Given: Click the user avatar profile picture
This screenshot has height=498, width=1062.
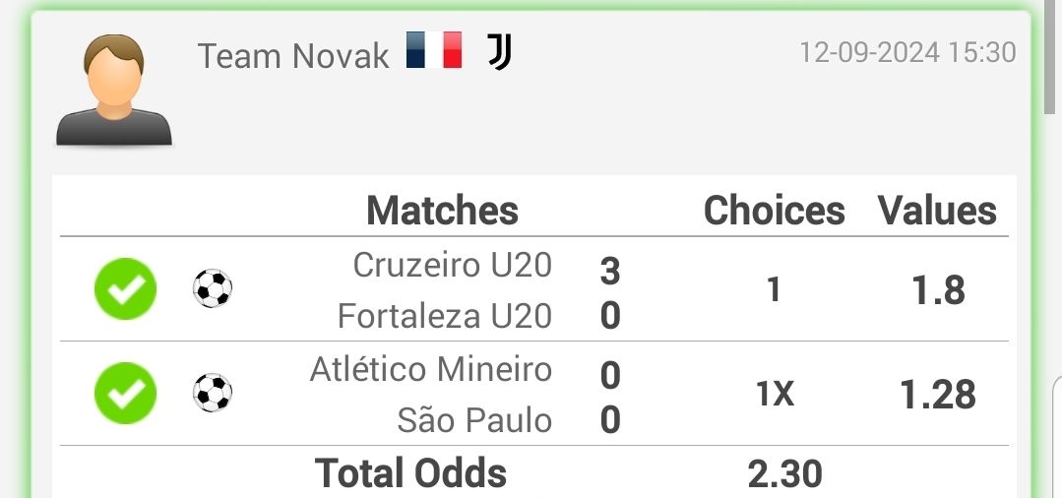Looking at the screenshot, I should (x=114, y=91).
